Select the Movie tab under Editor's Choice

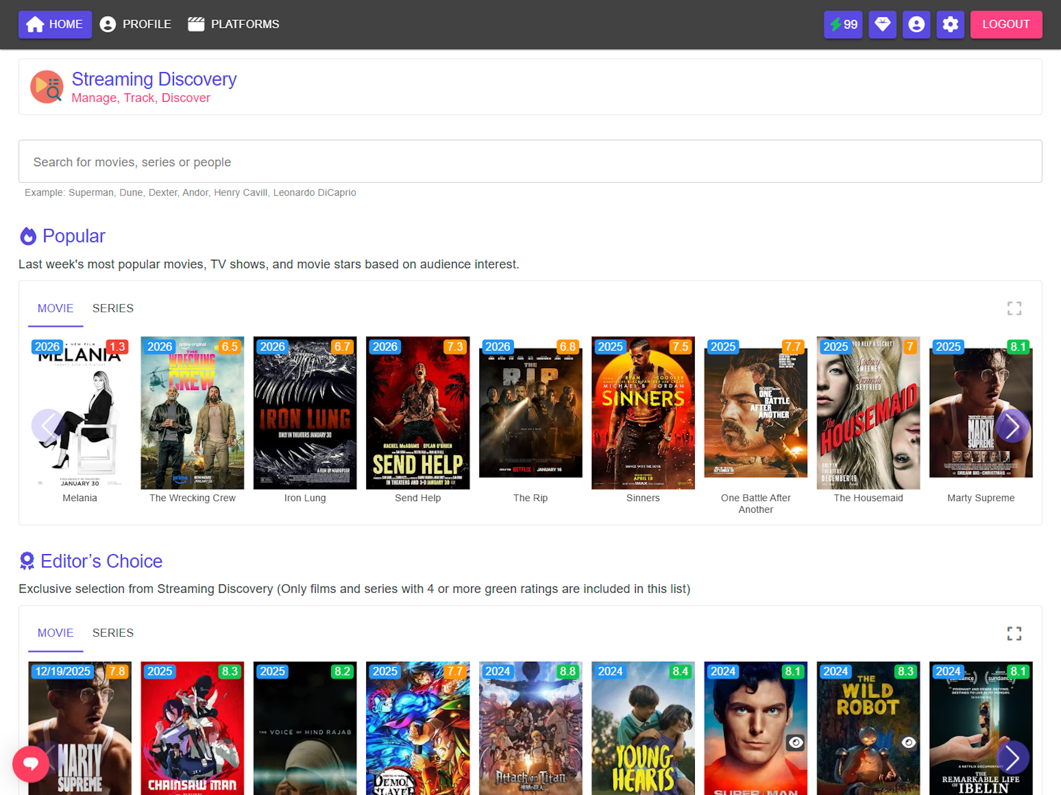56,633
